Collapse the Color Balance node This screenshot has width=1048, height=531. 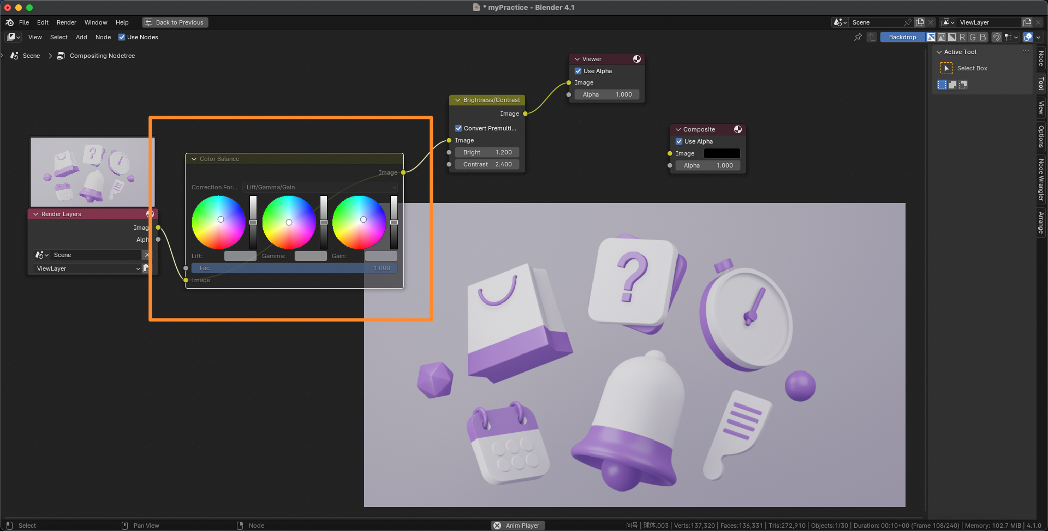click(x=194, y=159)
